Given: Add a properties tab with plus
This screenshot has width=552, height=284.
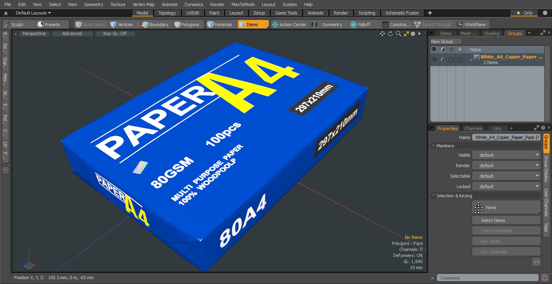Looking at the screenshot, I should [x=511, y=129].
